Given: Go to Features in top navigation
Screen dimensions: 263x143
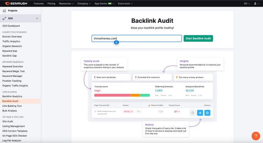Looking at the screenshot, I should [39, 4].
